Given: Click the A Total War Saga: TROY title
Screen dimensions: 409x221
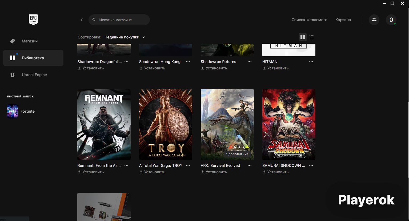Looking at the screenshot, I should tap(161, 165).
